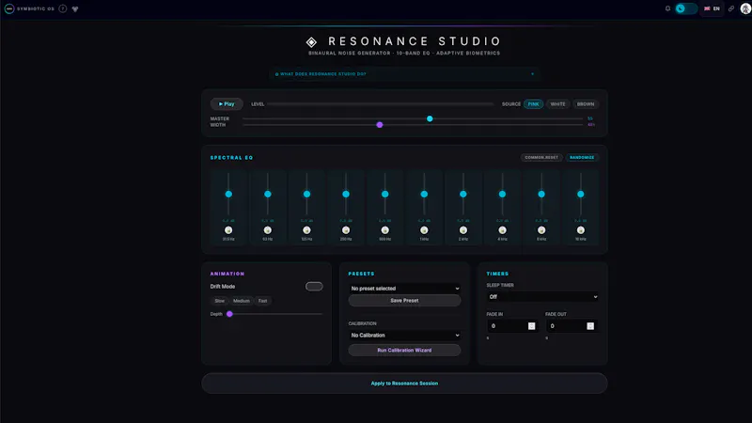Image resolution: width=752 pixels, height=423 pixels.
Task: Click the round knob icon above 1 kHz
Action: [x=424, y=230]
